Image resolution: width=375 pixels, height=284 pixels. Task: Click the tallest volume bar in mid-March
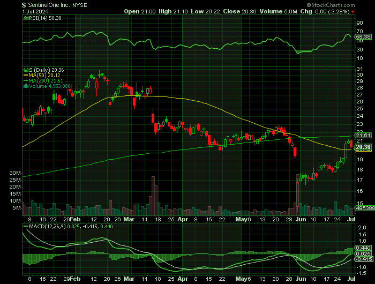click(153, 196)
